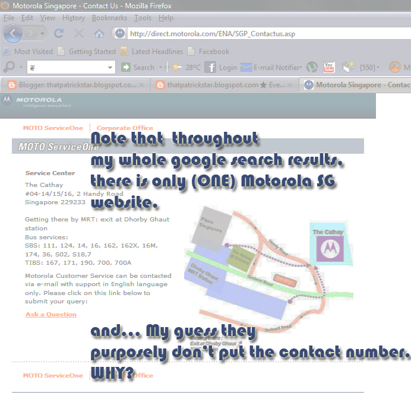This screenshot has width=411, height=393.
Task: Open the Tools menu
Action: click(143, 18)
